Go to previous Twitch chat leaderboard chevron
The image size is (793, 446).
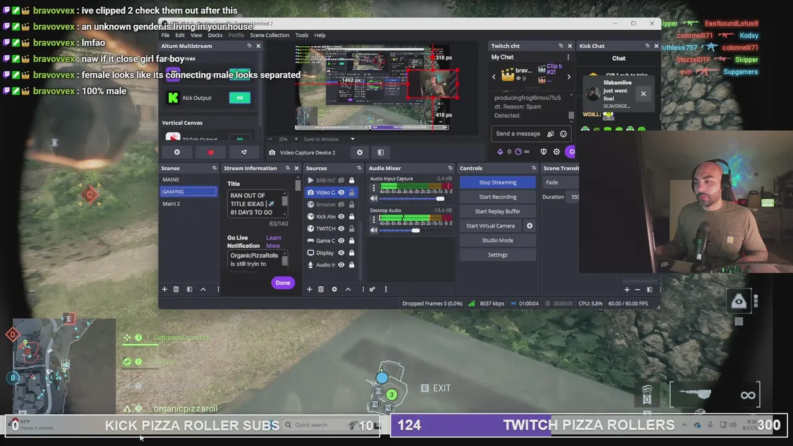point(494,77)
